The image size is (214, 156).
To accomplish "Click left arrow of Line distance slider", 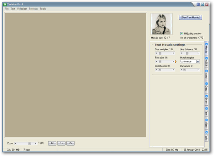I will pyautogui.click(x=182, y=53).
